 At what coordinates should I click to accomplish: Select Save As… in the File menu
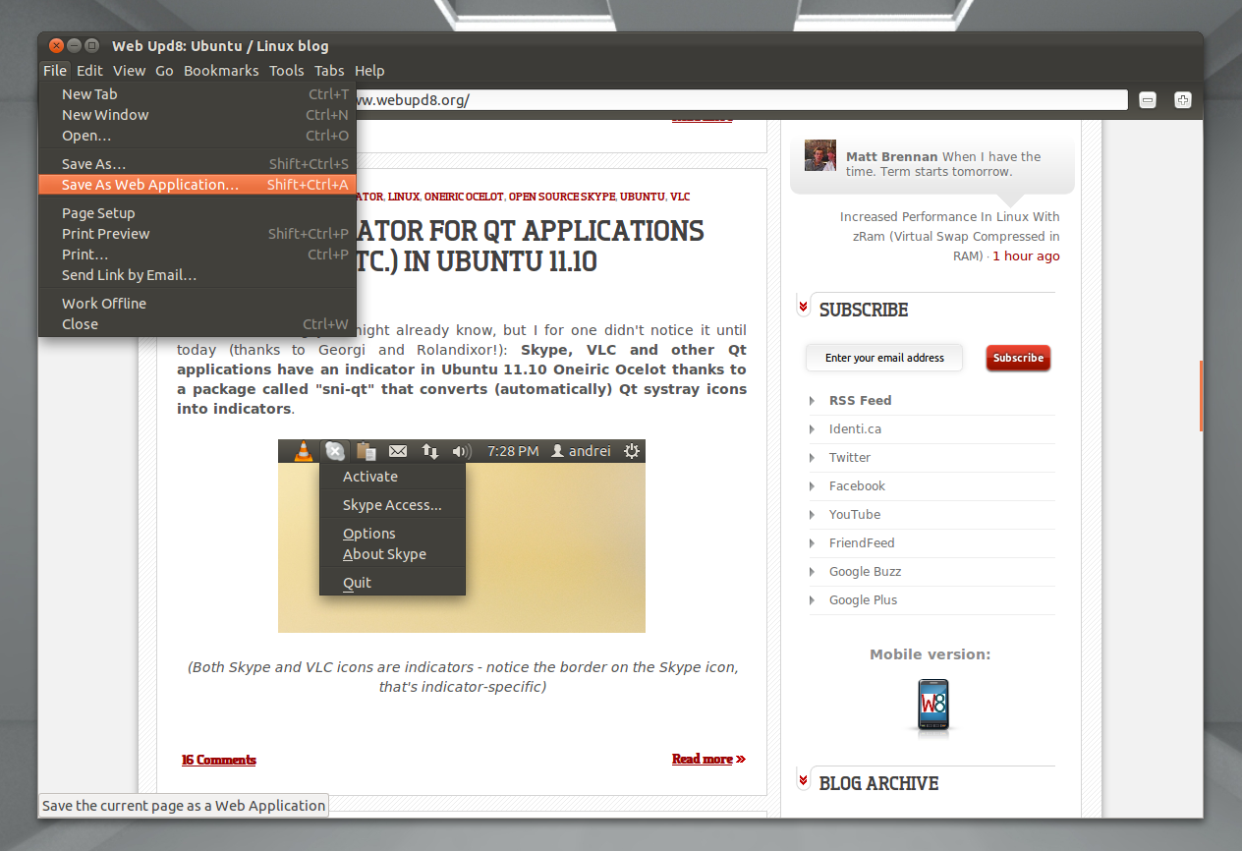pos(197,164)
